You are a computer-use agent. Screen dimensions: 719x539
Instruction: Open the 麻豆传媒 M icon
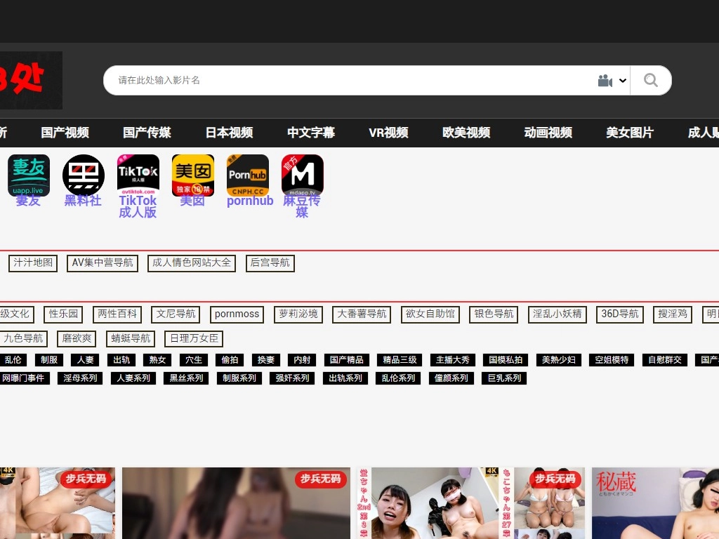pos(303,175)
